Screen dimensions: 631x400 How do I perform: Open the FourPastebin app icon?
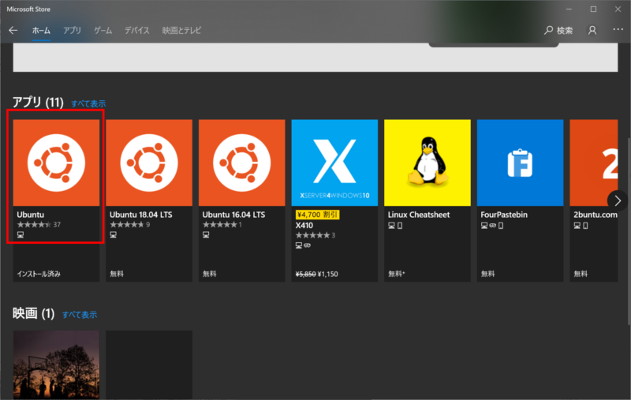click(520, 163)
